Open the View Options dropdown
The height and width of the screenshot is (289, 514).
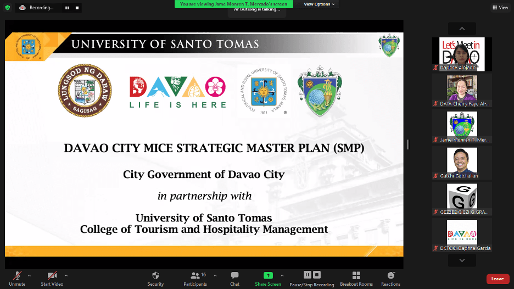pos(319,4)
